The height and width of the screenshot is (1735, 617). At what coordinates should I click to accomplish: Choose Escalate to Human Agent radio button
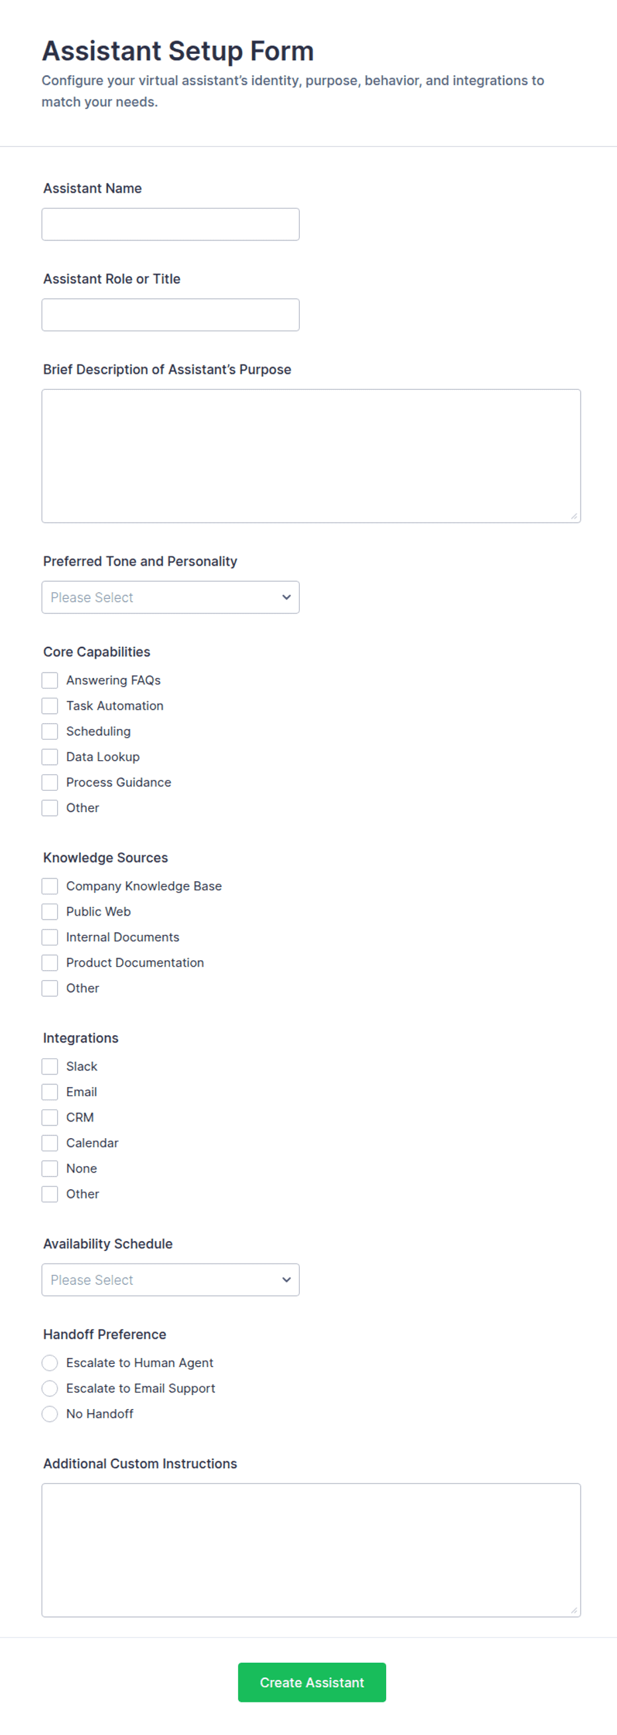(50, 1363)
